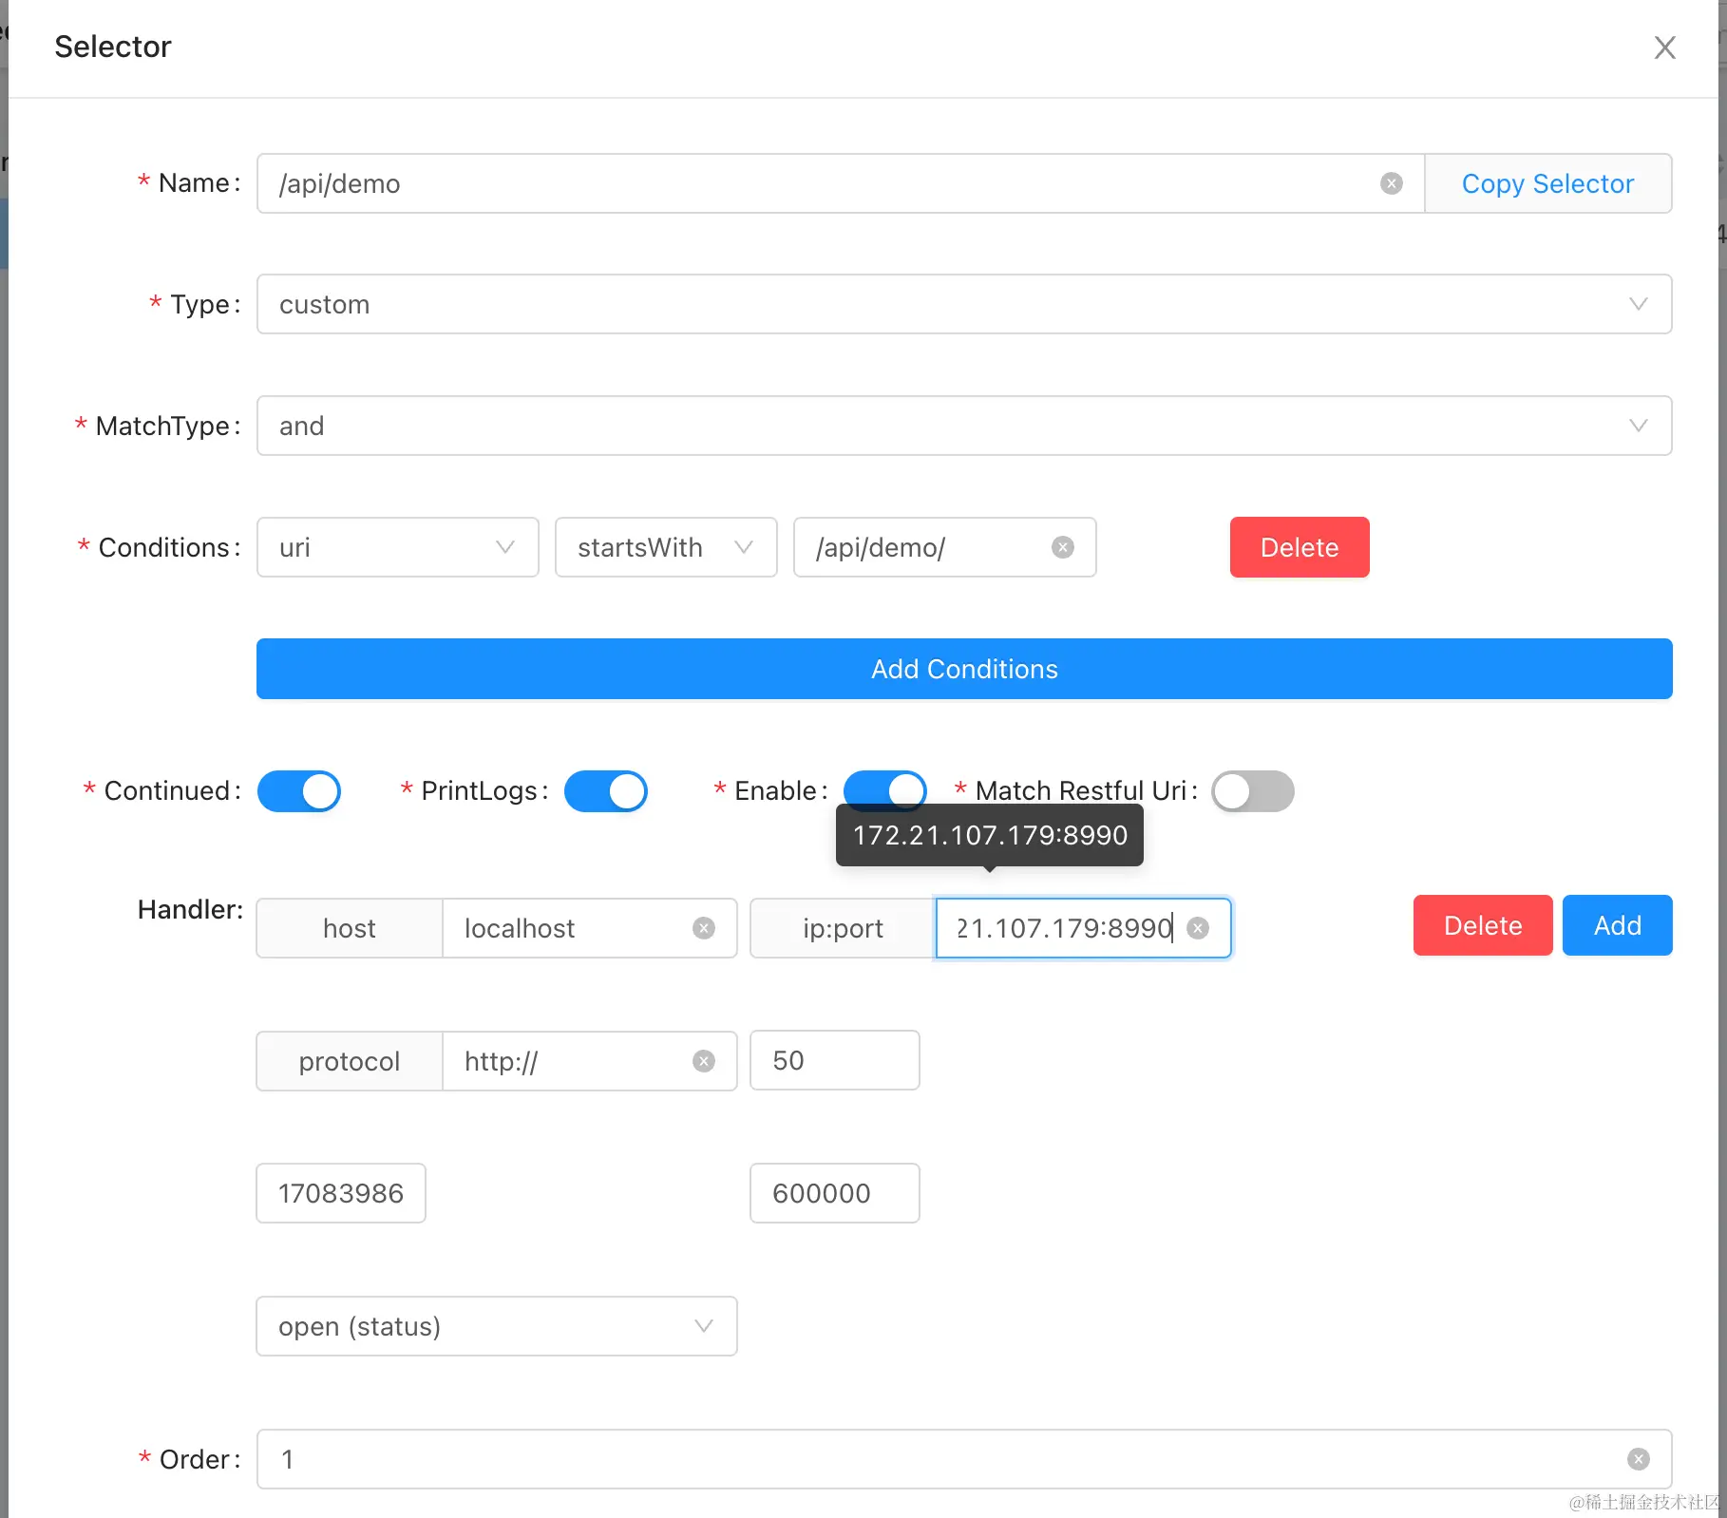Click the Selector dialog title
Image resolution: width=1727 pixels, height=1518 pixels.
[x=113, y=47]
